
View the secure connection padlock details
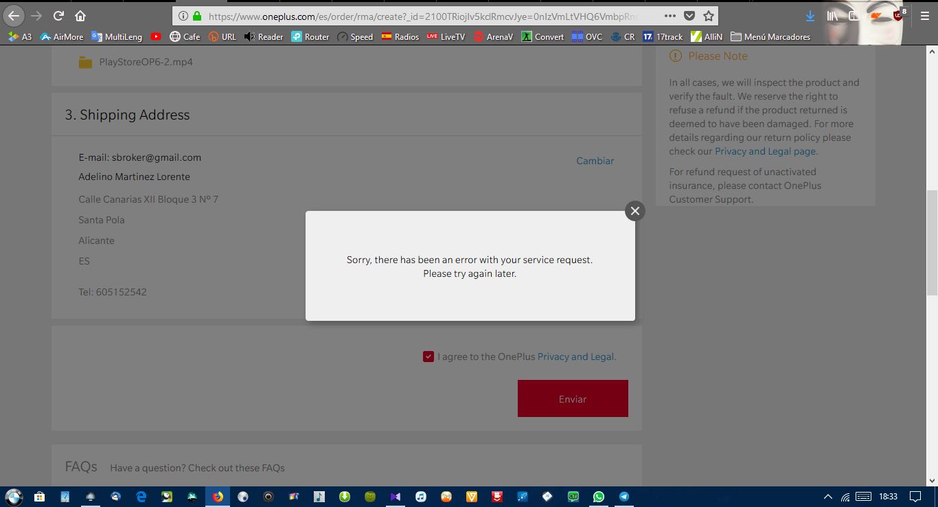click(197, 16)
